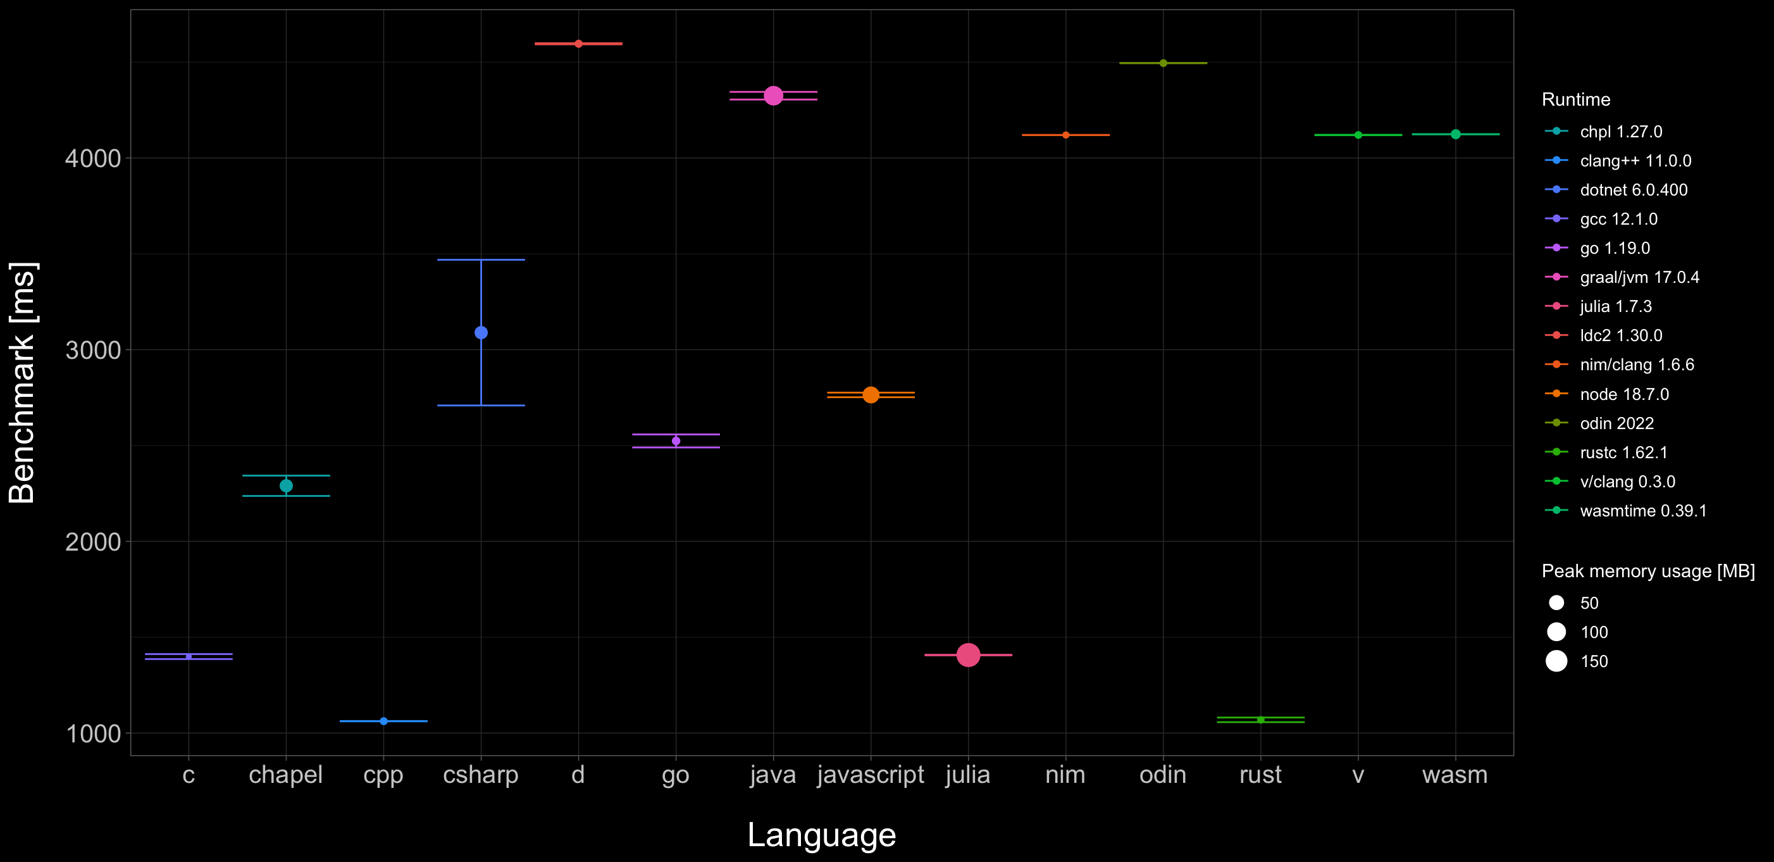Click the 100 MB size legend circle

[x=1556, y=632]
